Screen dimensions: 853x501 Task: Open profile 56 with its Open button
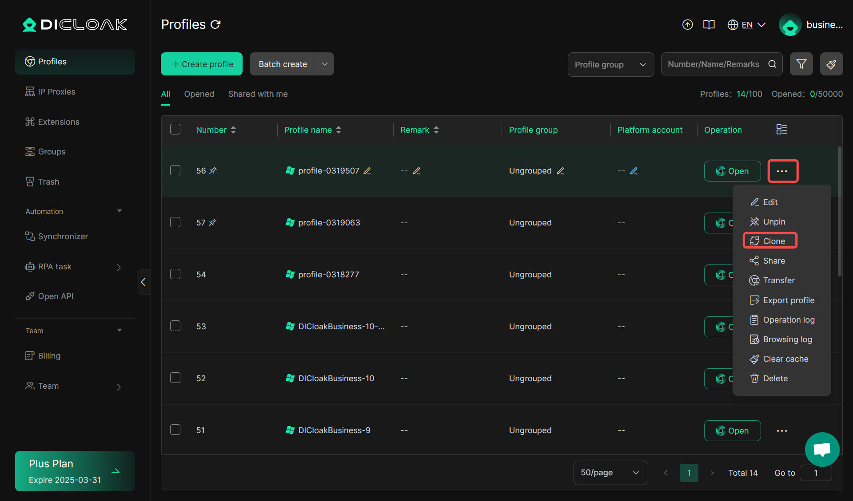pos(732,171)
